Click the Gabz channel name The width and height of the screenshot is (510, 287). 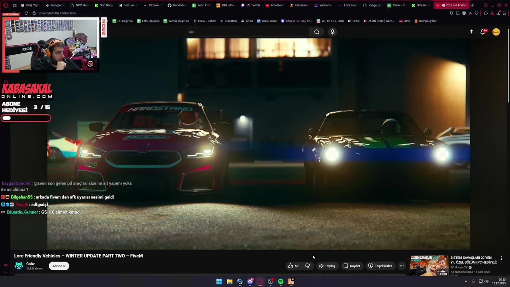[x=30, y=264]
